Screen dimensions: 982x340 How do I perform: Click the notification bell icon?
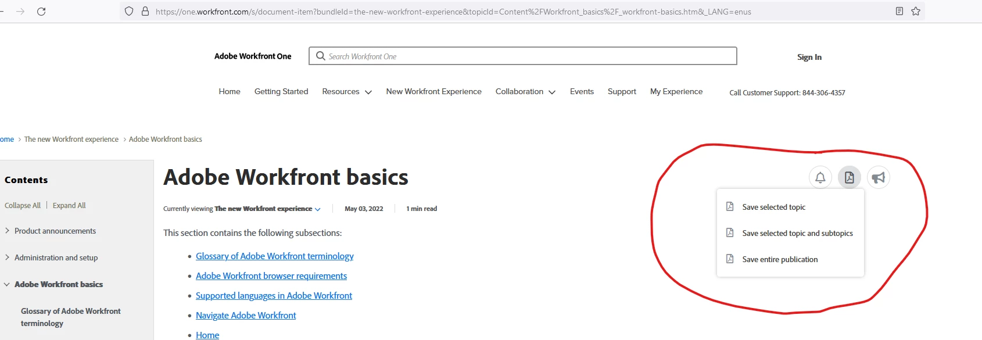[x=820, y=177]
